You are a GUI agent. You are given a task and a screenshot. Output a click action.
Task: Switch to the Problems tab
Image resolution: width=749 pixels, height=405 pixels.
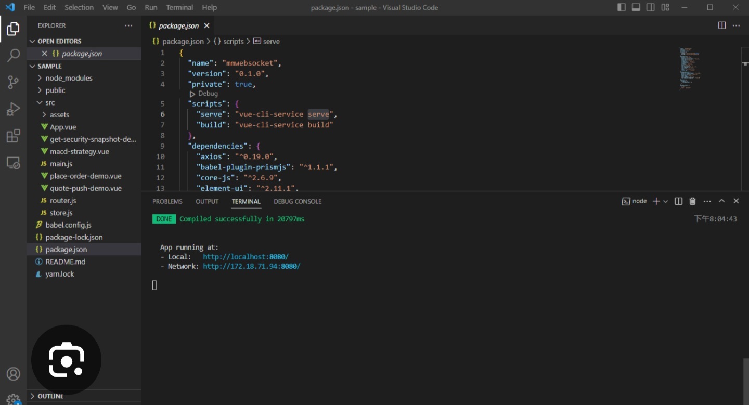pos(167,201)
